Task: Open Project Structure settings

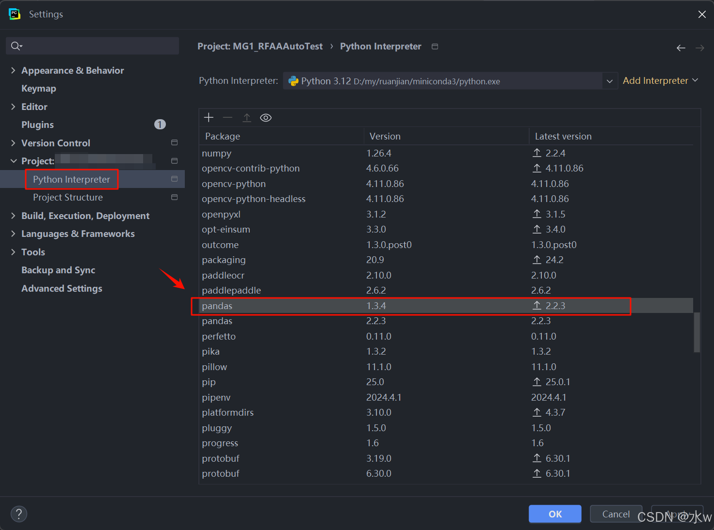Action: point(68,197)
